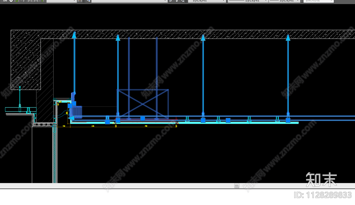The width and height of the screenshot is (355, 205).
Task: Click the left-pointing triangular grip near the light fixture
Action: [71, 118]
